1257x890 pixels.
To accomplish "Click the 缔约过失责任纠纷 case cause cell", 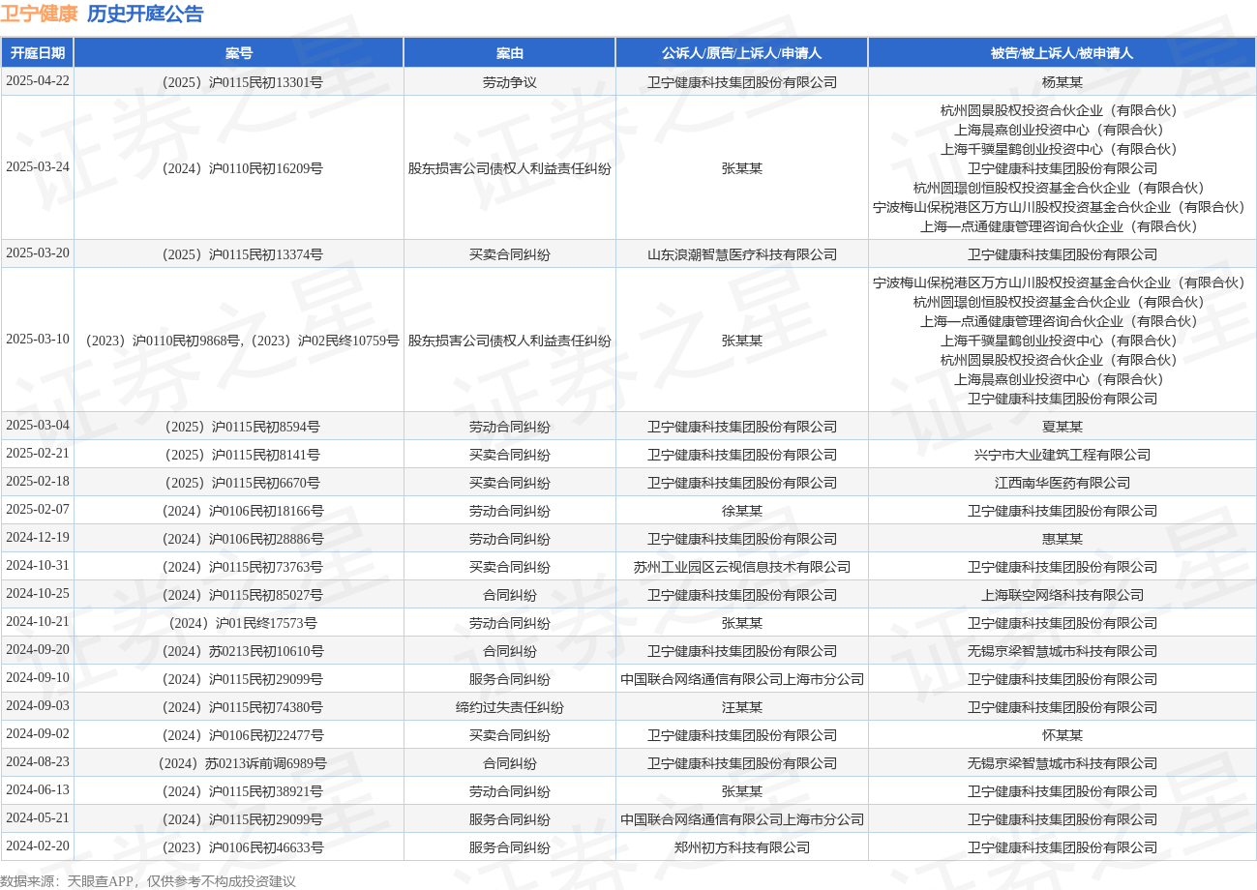I will (510, 707).
